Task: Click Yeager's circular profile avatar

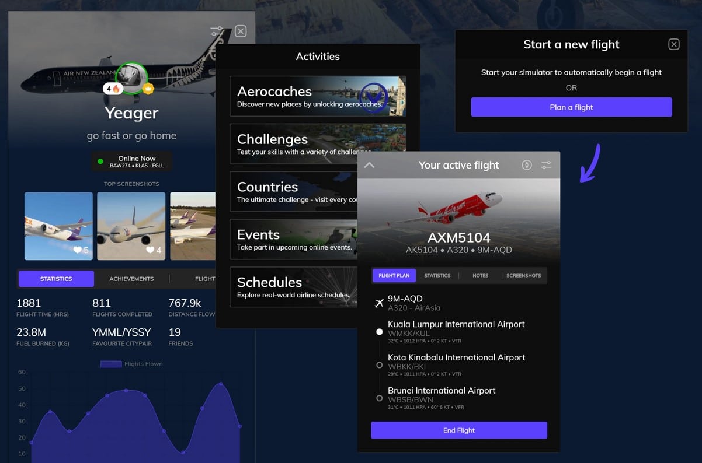Action: pos(131,78)
